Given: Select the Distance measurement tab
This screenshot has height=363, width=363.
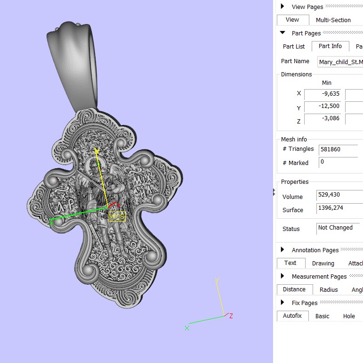Looking at the screenshot, I should (294, 289).
